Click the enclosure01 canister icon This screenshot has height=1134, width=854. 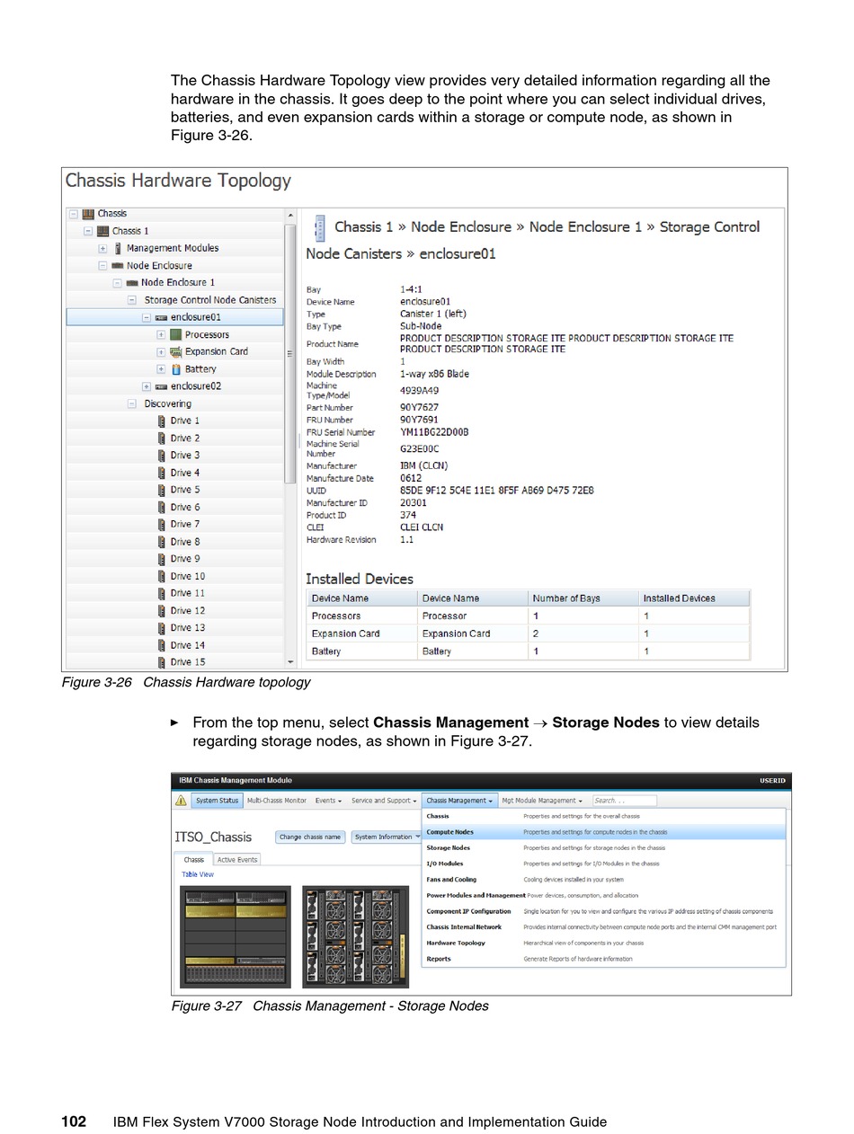(161, 317)
